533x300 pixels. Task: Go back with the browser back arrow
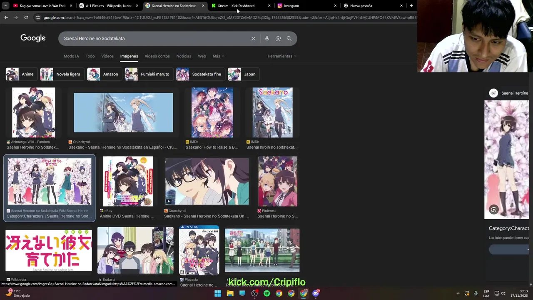point(6,17)
